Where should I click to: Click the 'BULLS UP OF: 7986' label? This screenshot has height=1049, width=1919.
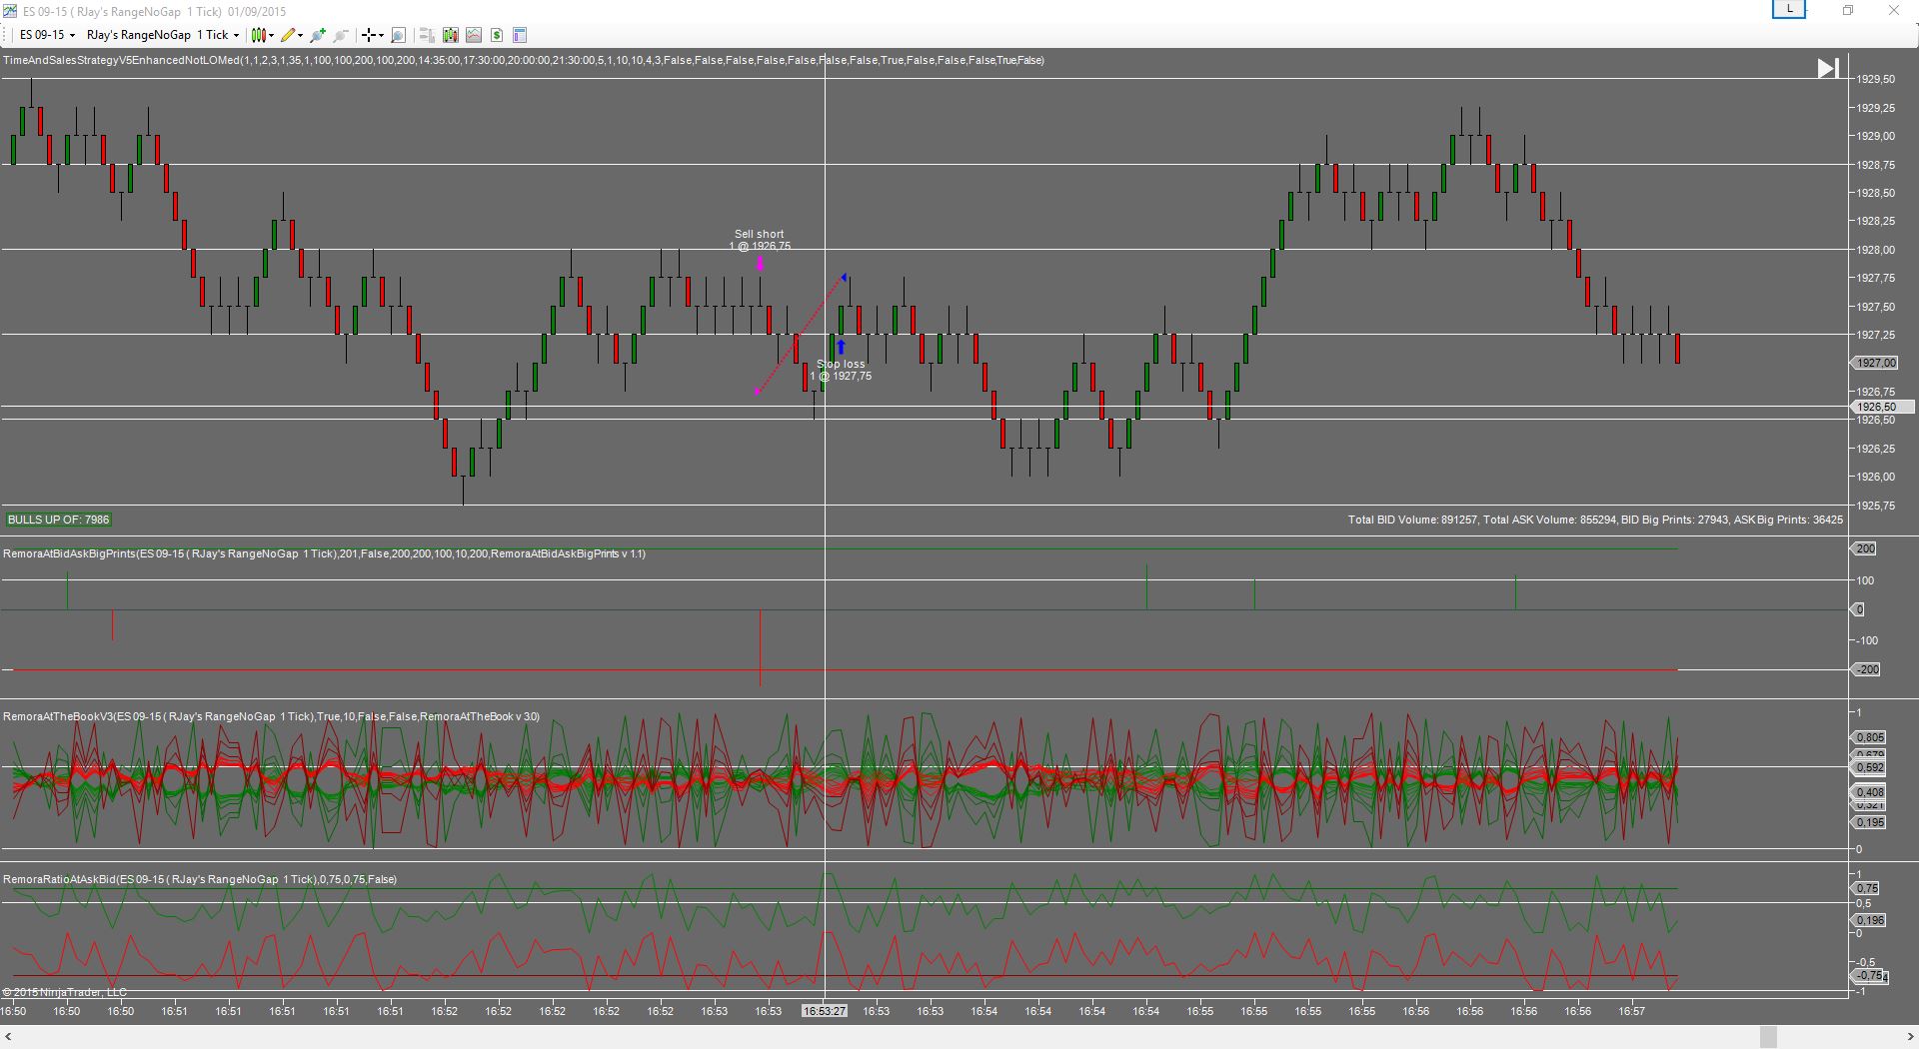tap(59, 520)
